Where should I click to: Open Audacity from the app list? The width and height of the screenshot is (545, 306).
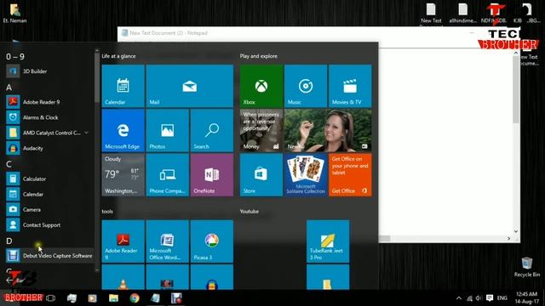(x=49, y=148)
